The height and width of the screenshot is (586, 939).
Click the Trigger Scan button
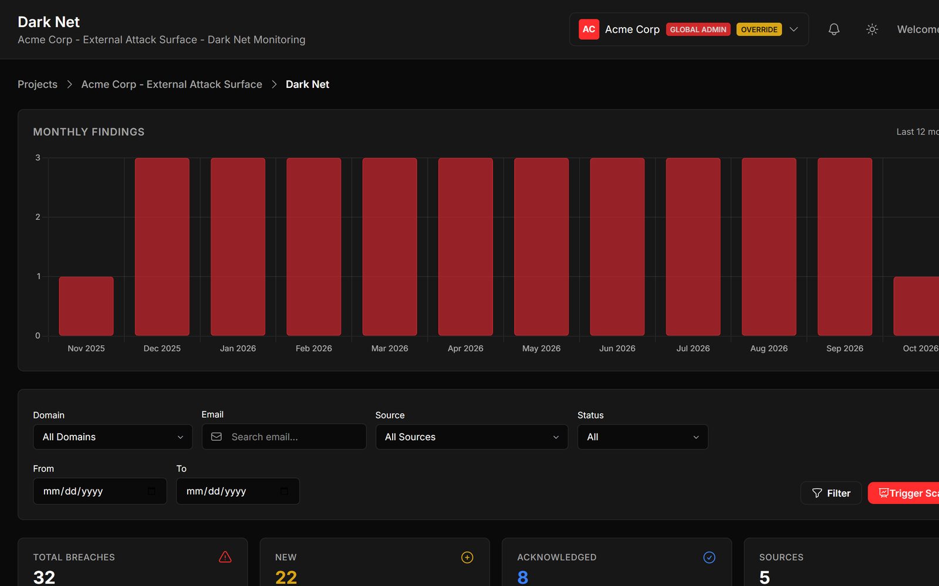(x=904, y=493)
